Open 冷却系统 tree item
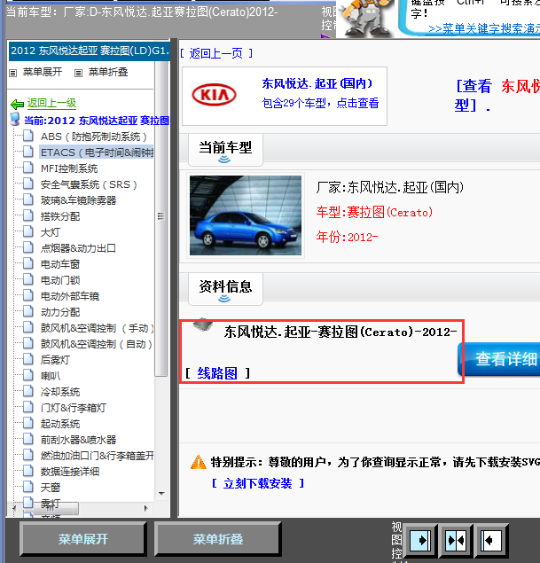The image size is (540, 563). pos(60,391)
